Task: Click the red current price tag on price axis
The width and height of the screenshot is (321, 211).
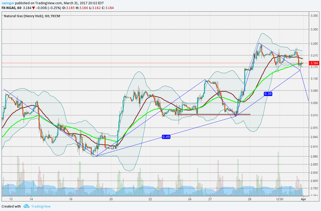Action: click(314, 63)
